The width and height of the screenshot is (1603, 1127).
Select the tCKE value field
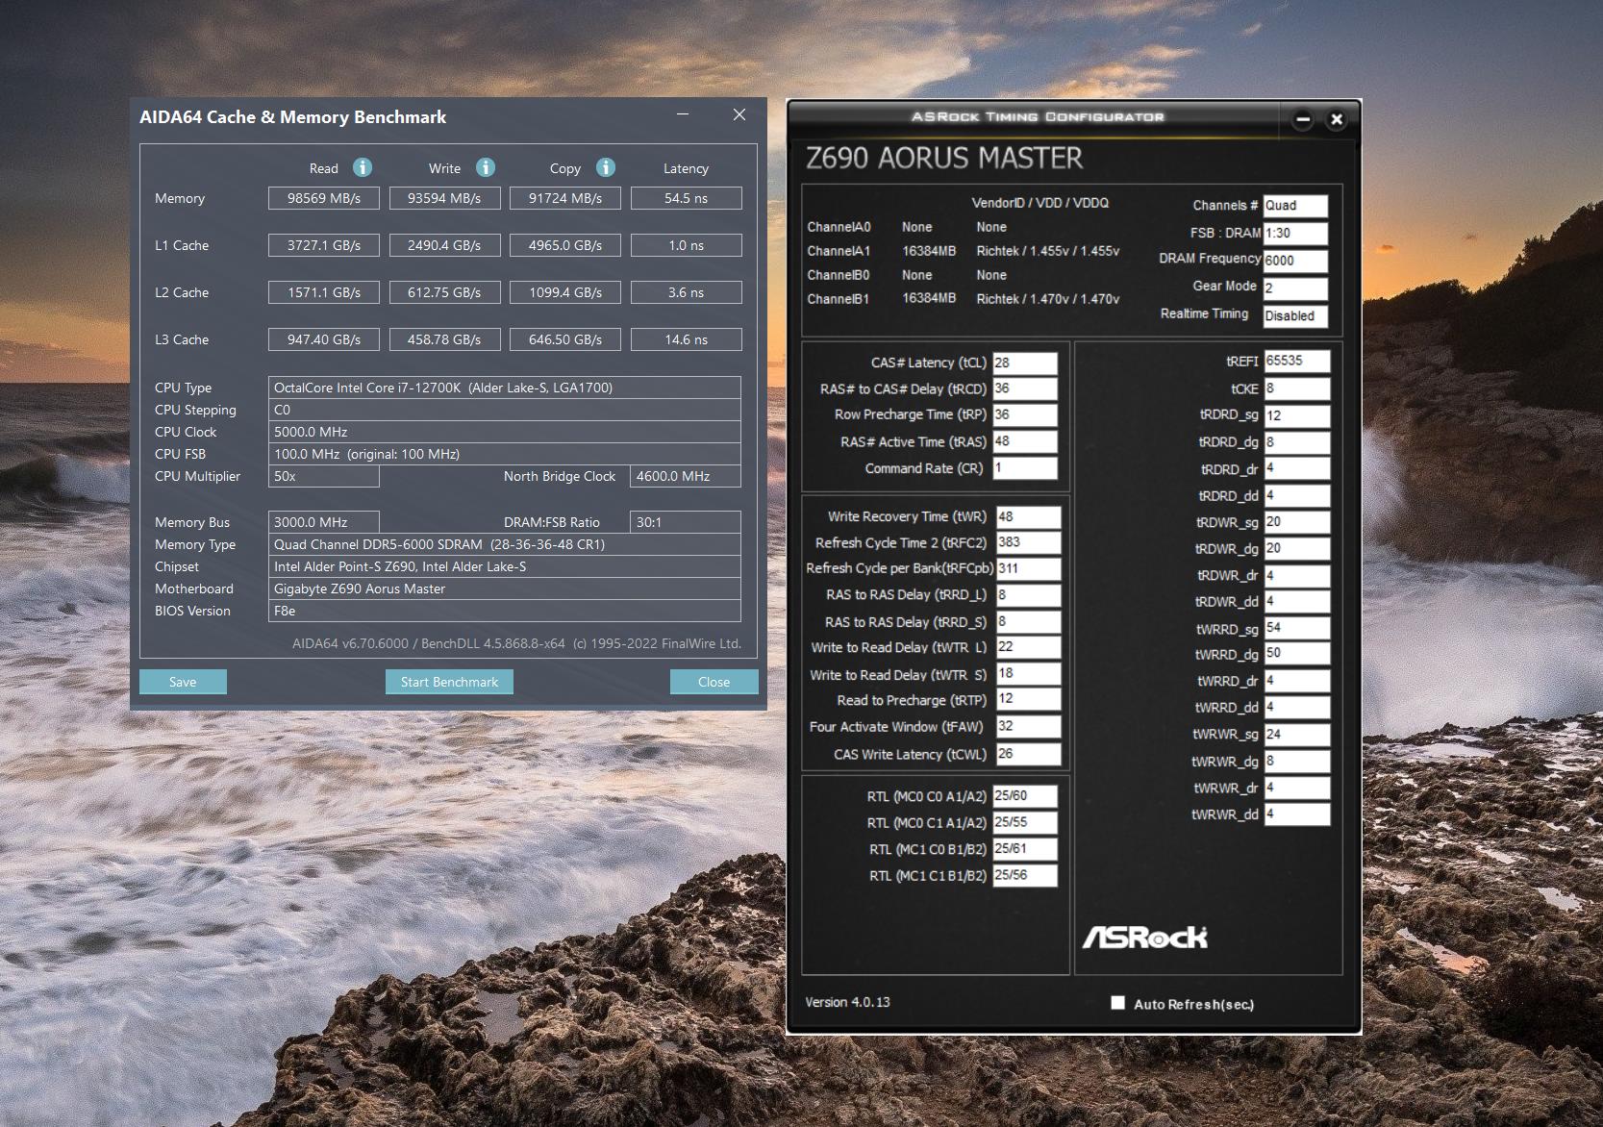pyautogui.click(x=1296, y=388)
